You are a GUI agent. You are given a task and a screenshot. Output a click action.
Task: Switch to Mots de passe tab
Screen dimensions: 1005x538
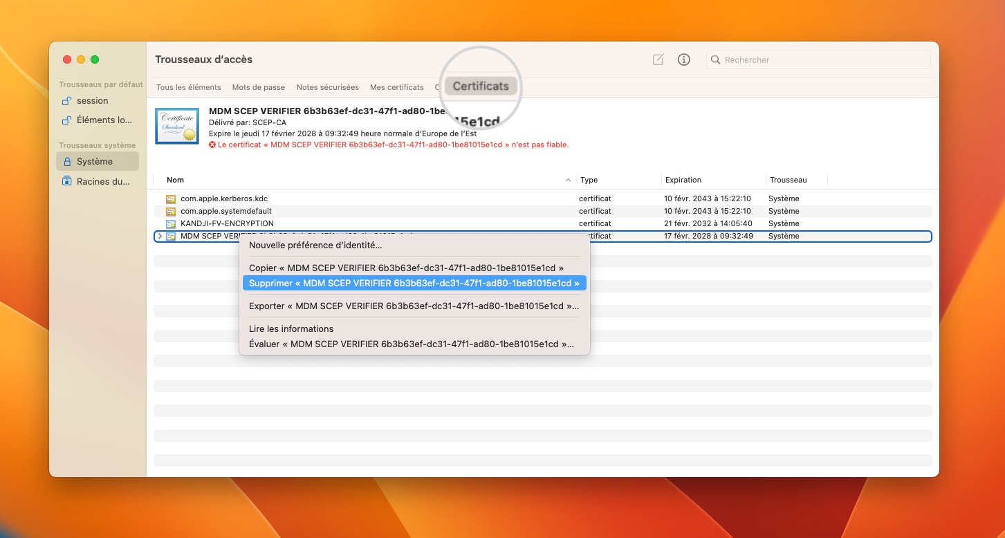[x=259, y=87]
